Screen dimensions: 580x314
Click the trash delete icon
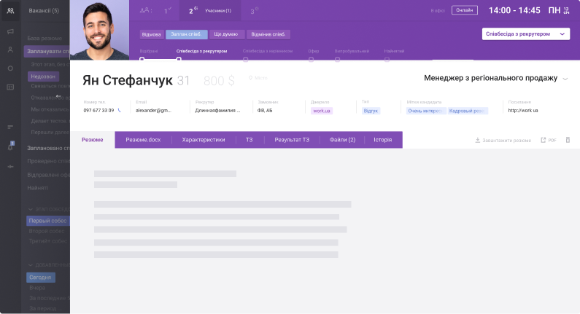click(x=568, y=140)
